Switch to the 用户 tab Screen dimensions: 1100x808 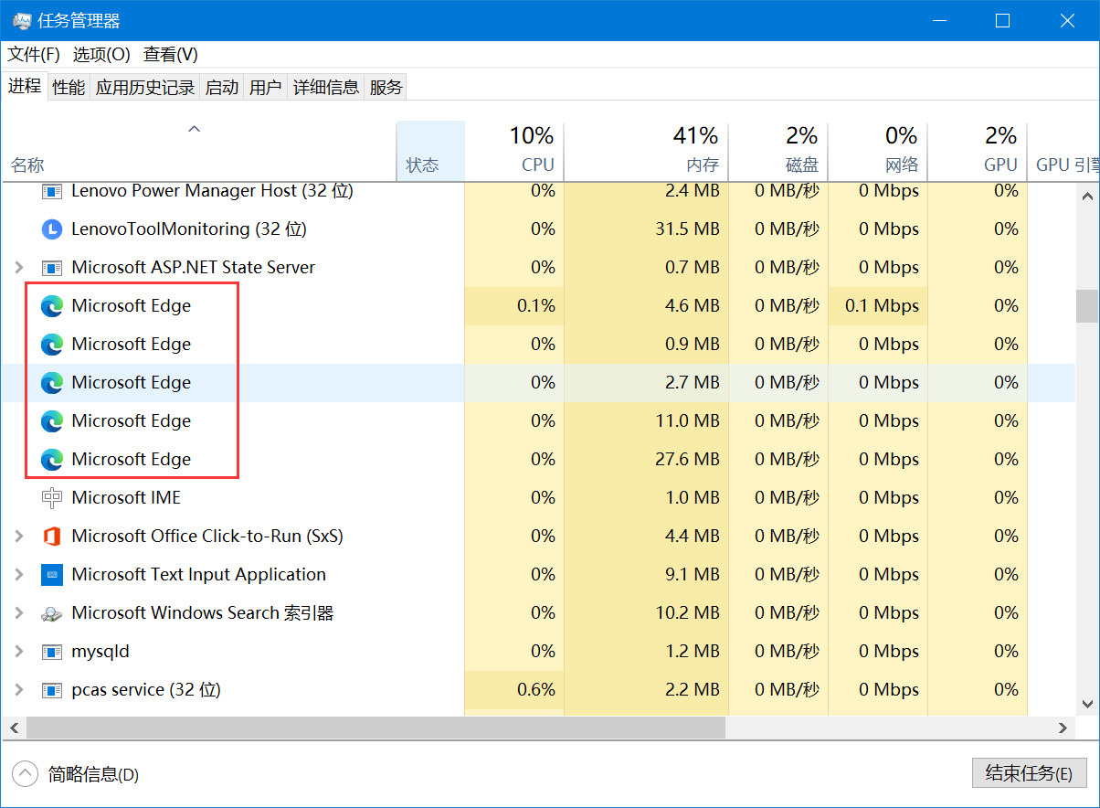pos(265,88)
